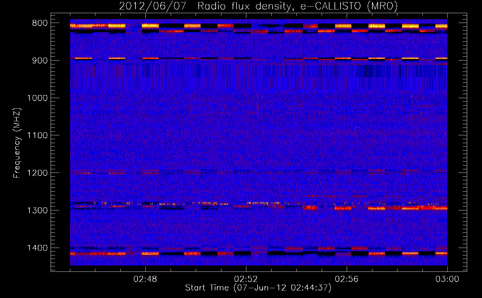The image size is (482, 298).
Task: Click the 03:00 time tick label
Action: [x=447, y=279]
